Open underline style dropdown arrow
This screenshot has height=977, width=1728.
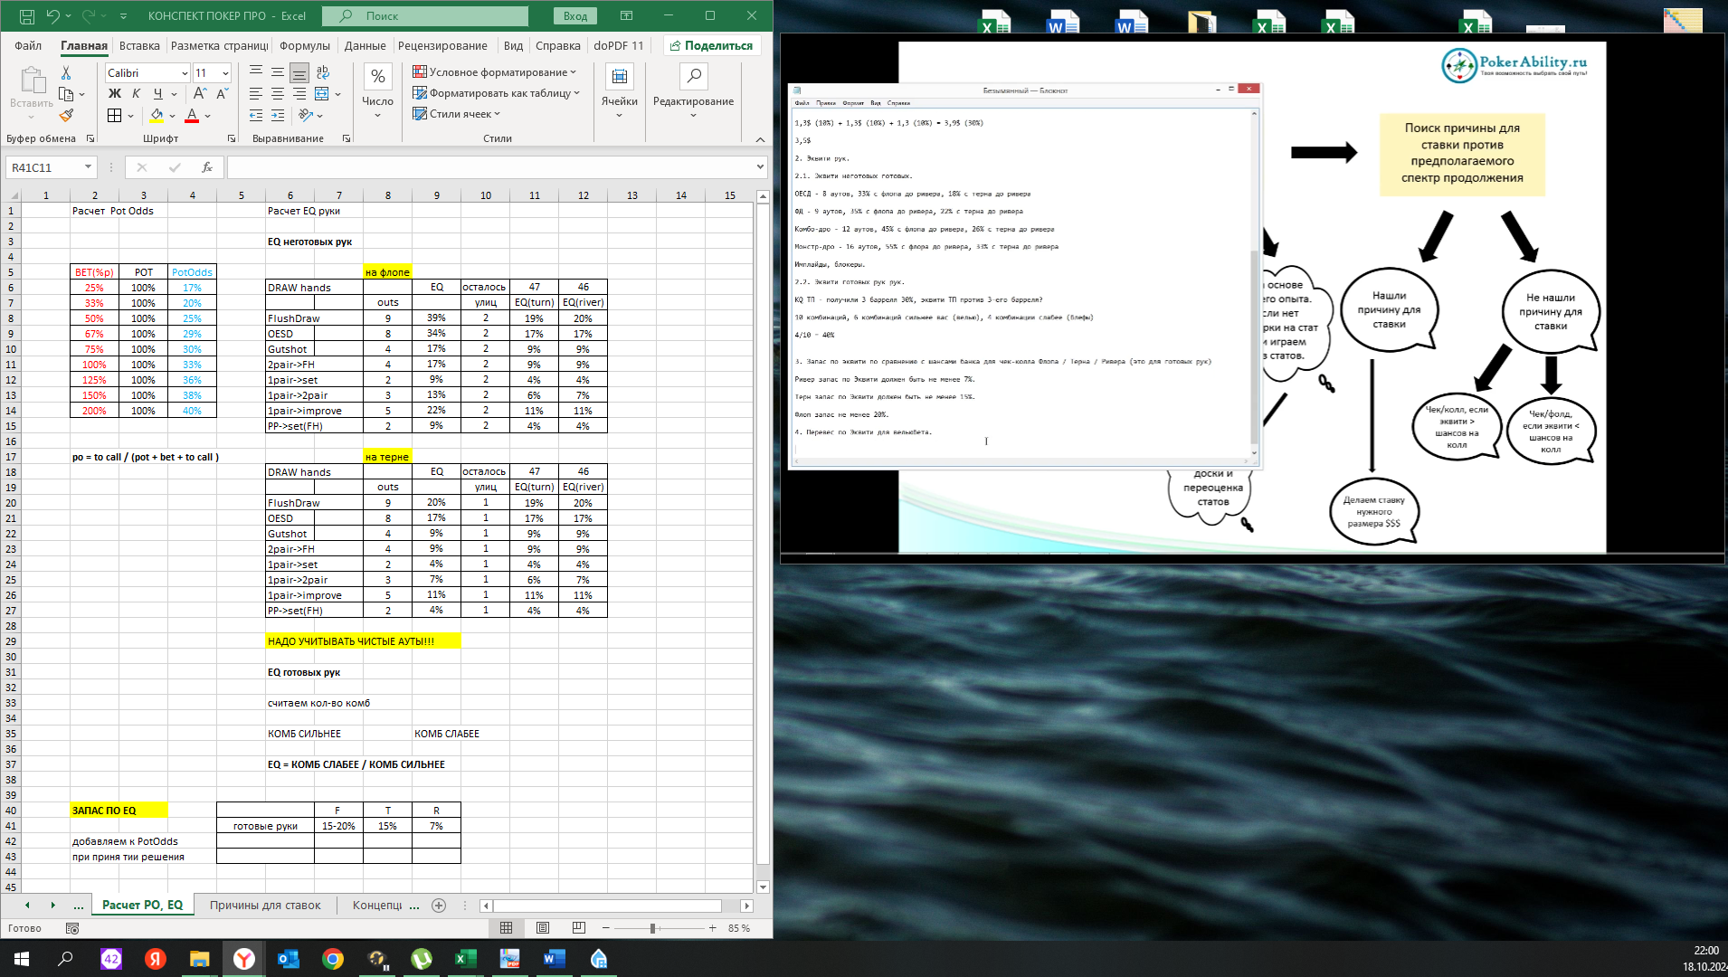(x=174, y=94)
